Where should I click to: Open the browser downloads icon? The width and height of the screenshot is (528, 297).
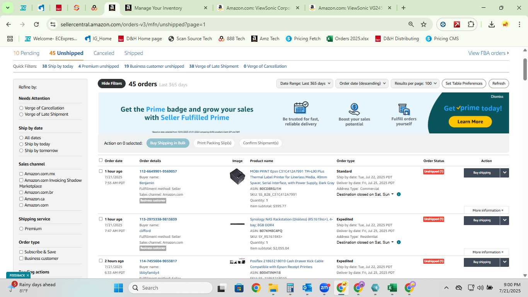[492, 24]
